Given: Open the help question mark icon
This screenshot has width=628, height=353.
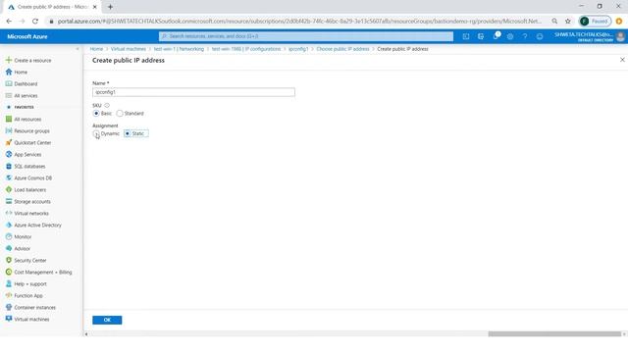Looking at the screenshot, I should pos(525,36).
